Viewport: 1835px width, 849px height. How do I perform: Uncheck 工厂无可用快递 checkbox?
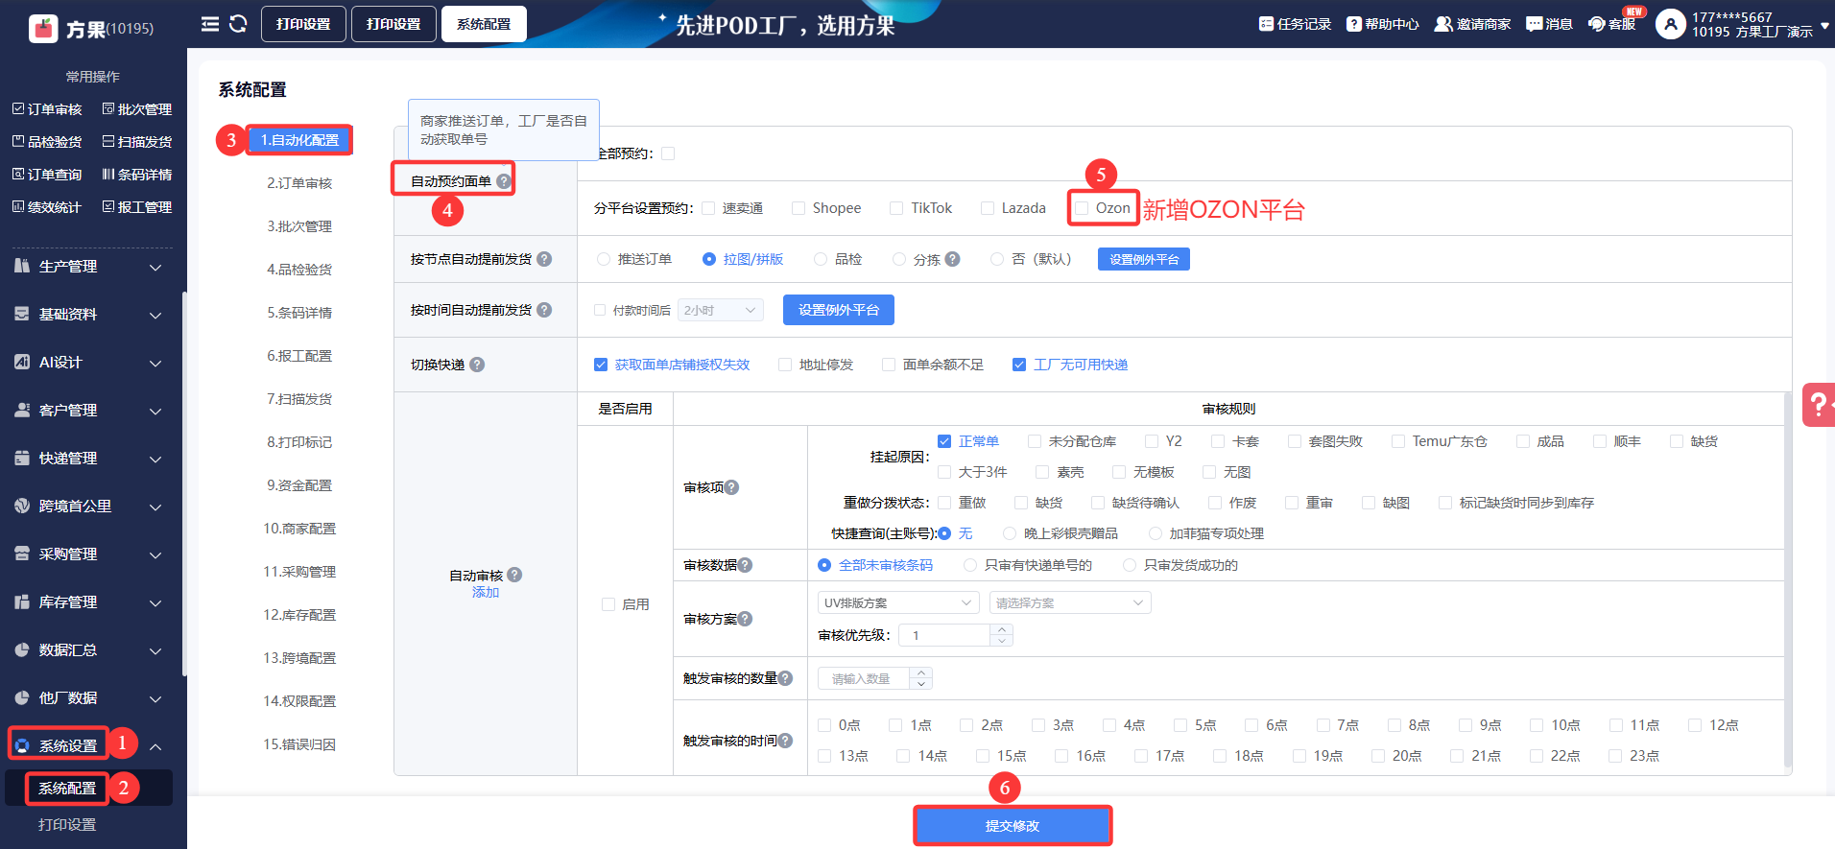[1019, 365]
